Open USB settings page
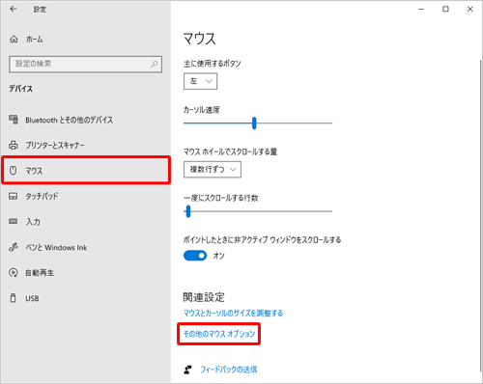This screenshot has width=483, height=384. (x=32, y=298)
